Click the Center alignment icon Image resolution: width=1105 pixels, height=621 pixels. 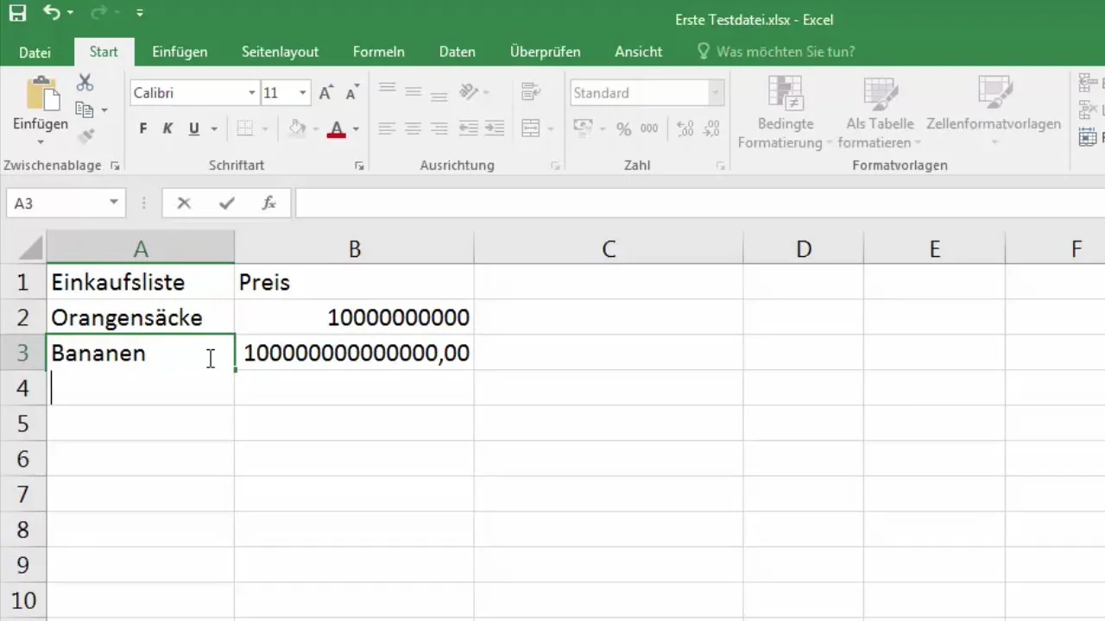[x=414, y=129]
